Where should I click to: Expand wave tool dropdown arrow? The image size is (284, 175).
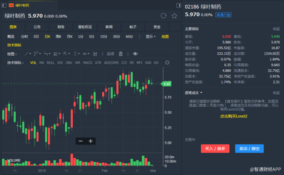click(x=50, y=54)
